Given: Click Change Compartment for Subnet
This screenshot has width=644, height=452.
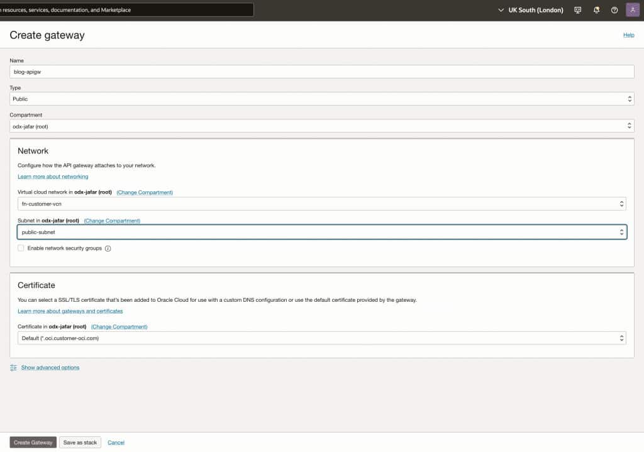Looking at the screenshot, I should point(112,221).
